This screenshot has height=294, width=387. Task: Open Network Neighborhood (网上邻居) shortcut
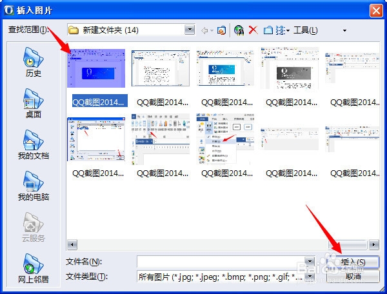(x=33, y=268)
